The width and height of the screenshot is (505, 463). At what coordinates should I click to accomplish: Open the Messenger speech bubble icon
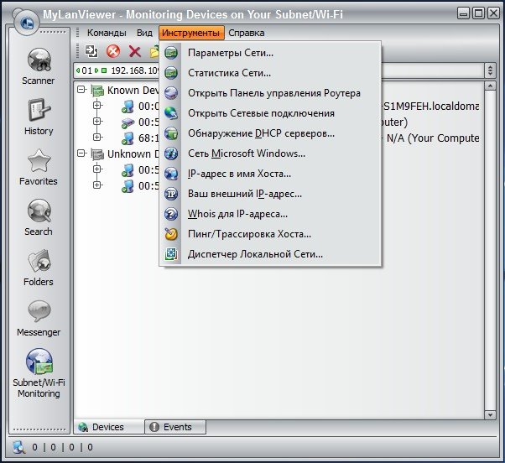click(39, 311)
